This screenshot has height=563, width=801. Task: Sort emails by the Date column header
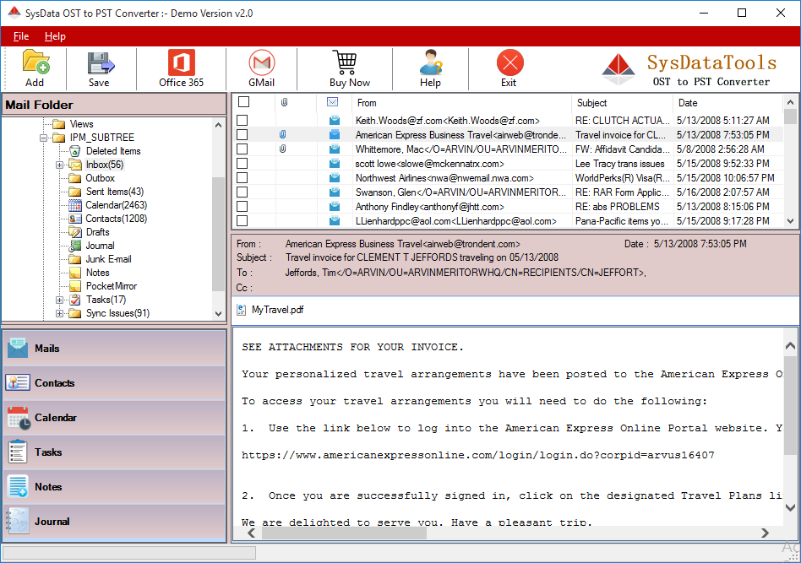pos(727,103)
